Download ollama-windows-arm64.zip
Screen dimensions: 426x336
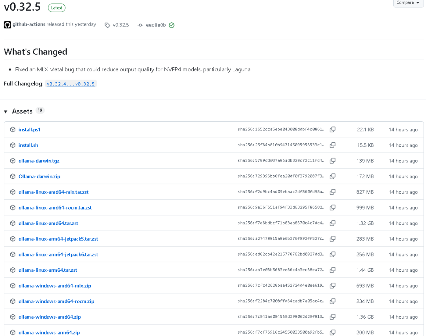pyautogui.click(x=49, y=332)
